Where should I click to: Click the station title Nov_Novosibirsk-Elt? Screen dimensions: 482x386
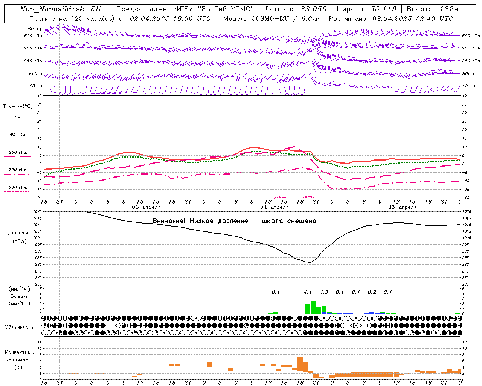[61, 9]
